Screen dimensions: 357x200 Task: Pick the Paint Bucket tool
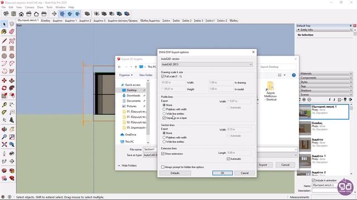point(4,32)
